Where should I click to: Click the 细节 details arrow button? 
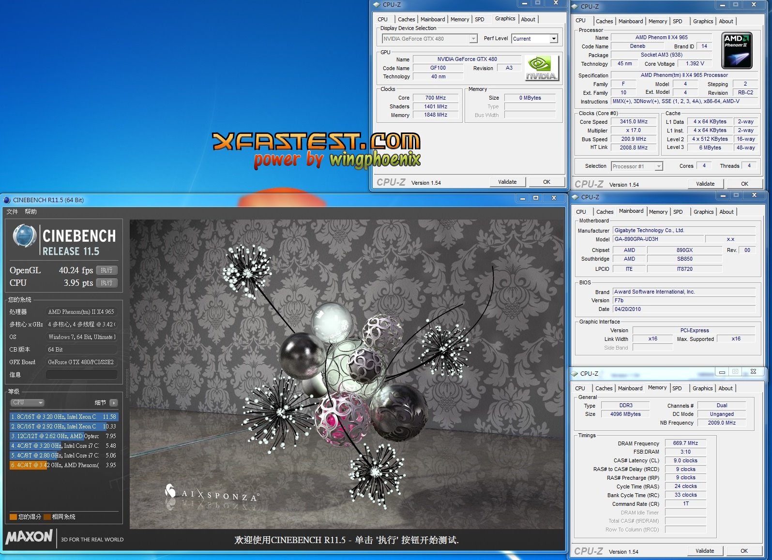(x=114, y=403)
